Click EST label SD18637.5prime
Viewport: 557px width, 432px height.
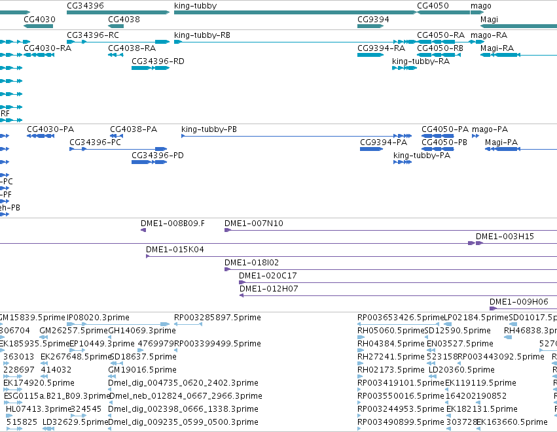tap(143, 357)
